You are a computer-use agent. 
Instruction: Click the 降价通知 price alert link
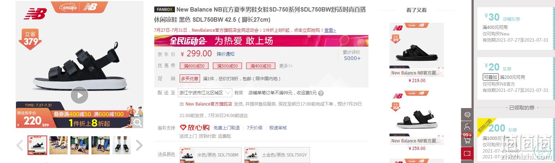226,54
